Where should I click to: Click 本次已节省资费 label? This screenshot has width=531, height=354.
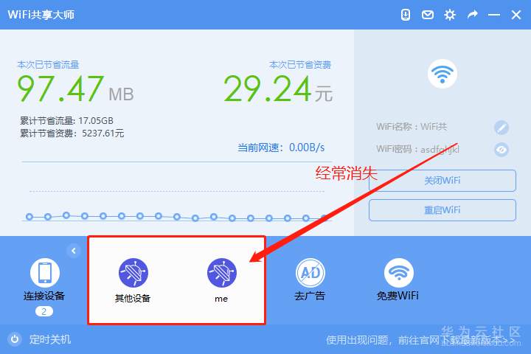300,65
